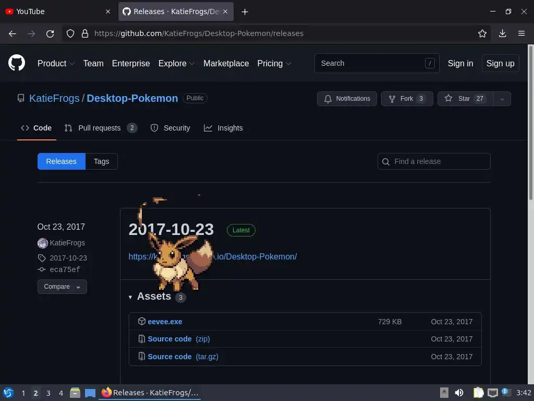The image size is (534, 401).
Task: Click magnifier icon in Find a release
Action: point(385,162)
